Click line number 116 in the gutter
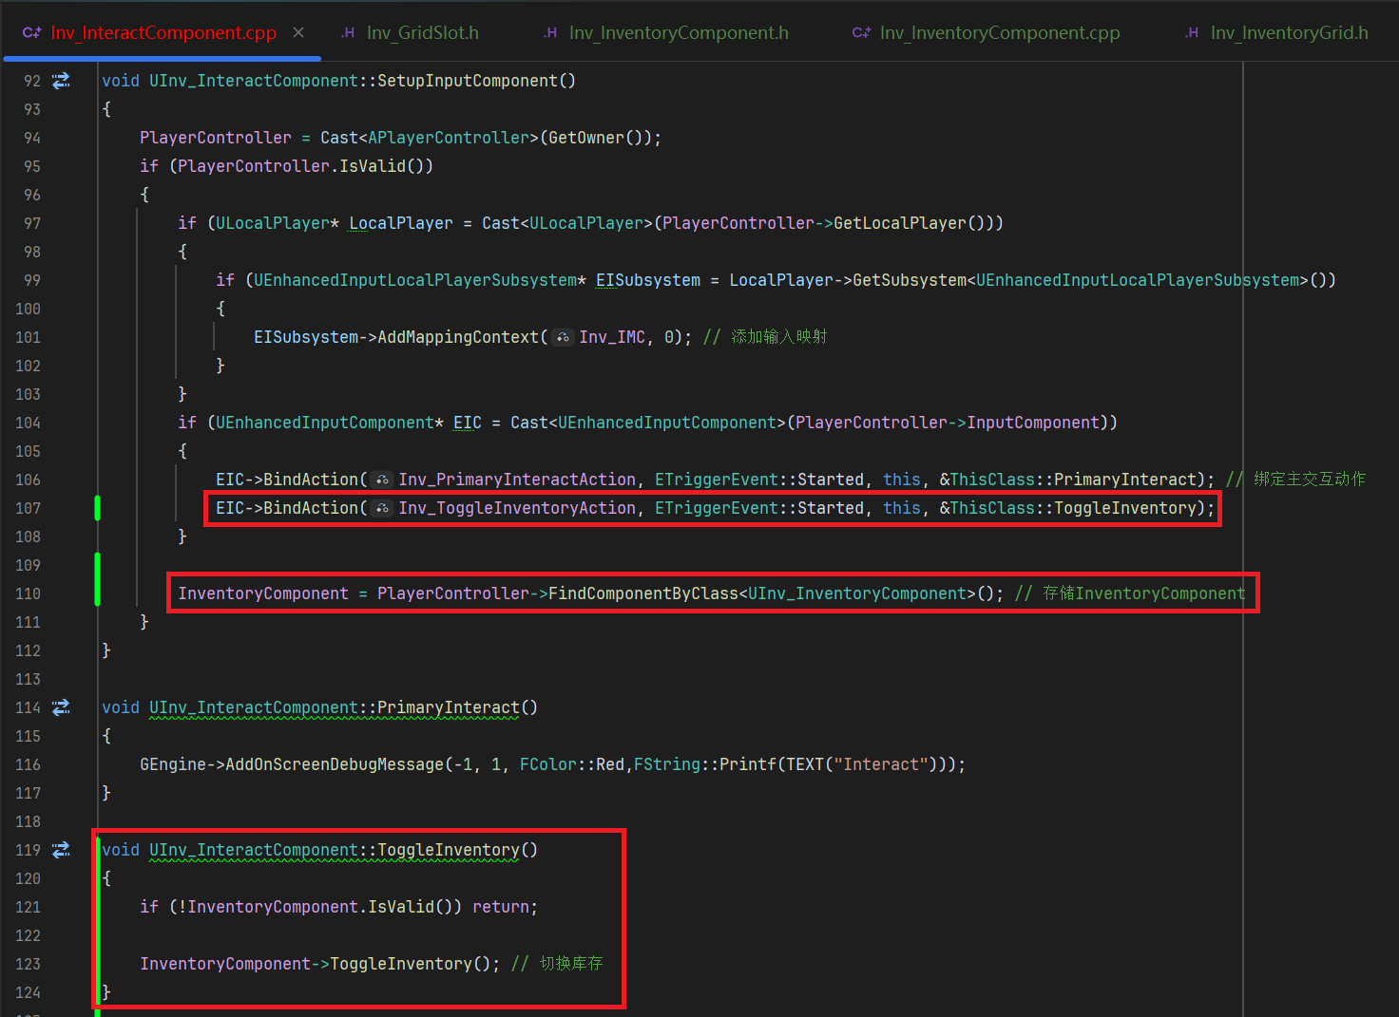 coord(28,764)
